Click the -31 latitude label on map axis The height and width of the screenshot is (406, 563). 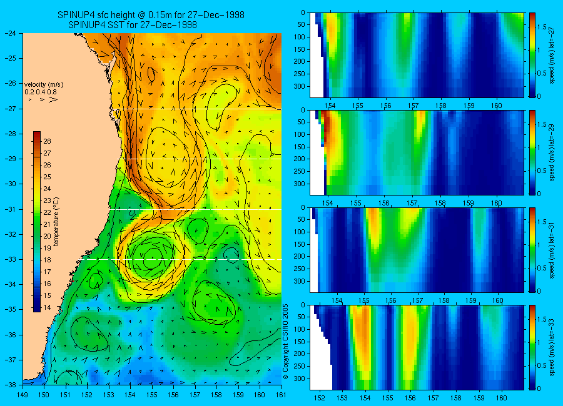coord(11,209)
